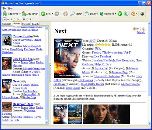This screenshot has height=130, width=152.
Task: Click the dark settings icon at toolbar end
Action: pos(142,14)
